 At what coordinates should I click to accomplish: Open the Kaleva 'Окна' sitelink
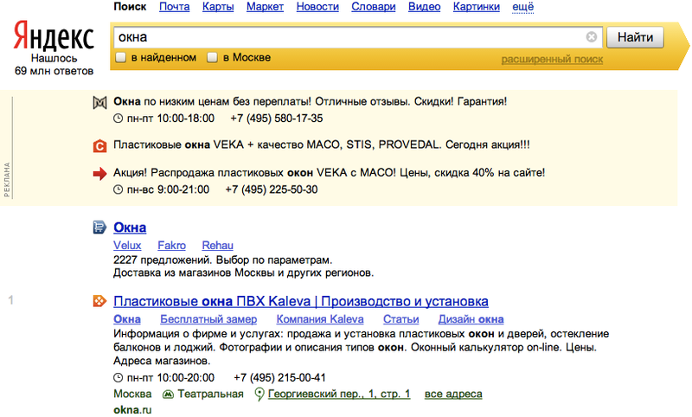click(x=127, y=319)
